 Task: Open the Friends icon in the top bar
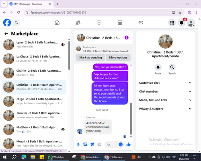click(x=78, y=23)
